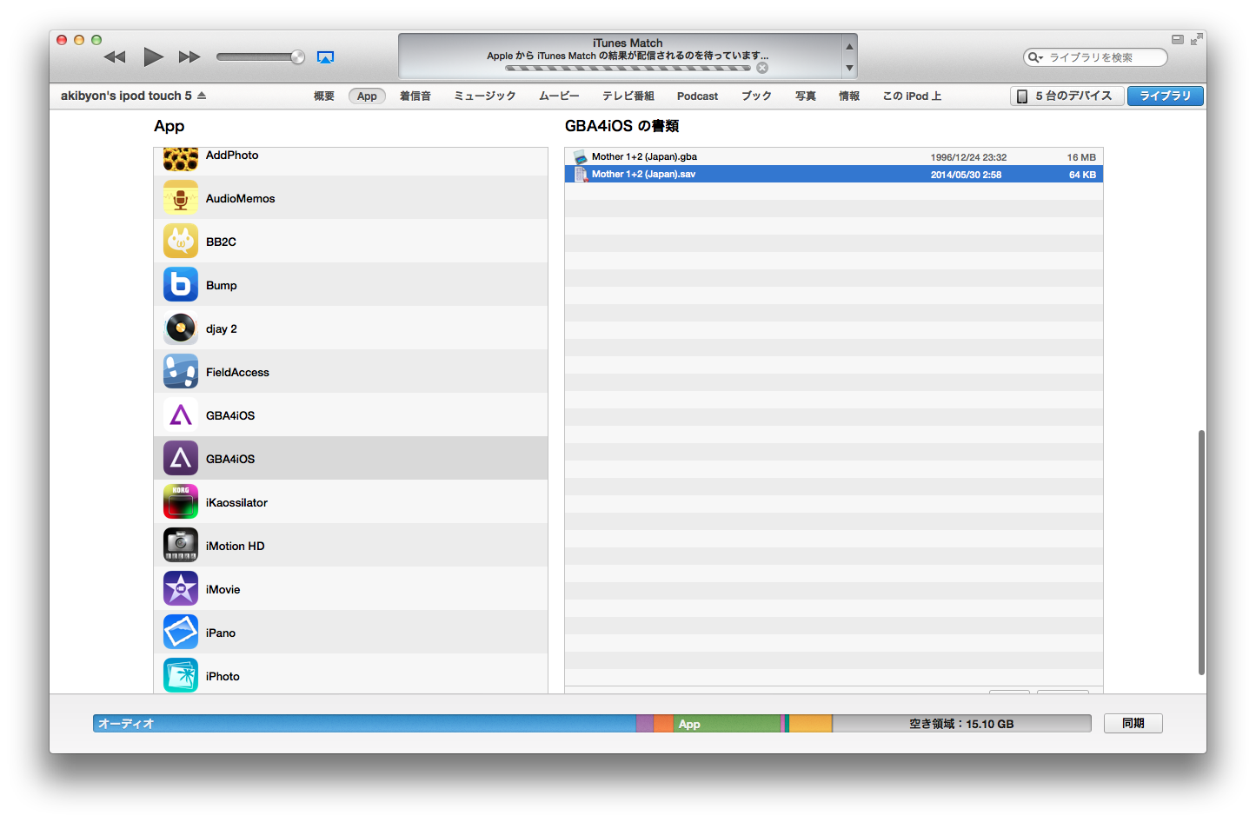Select the iMovie app icon

(x=181, y=589)
